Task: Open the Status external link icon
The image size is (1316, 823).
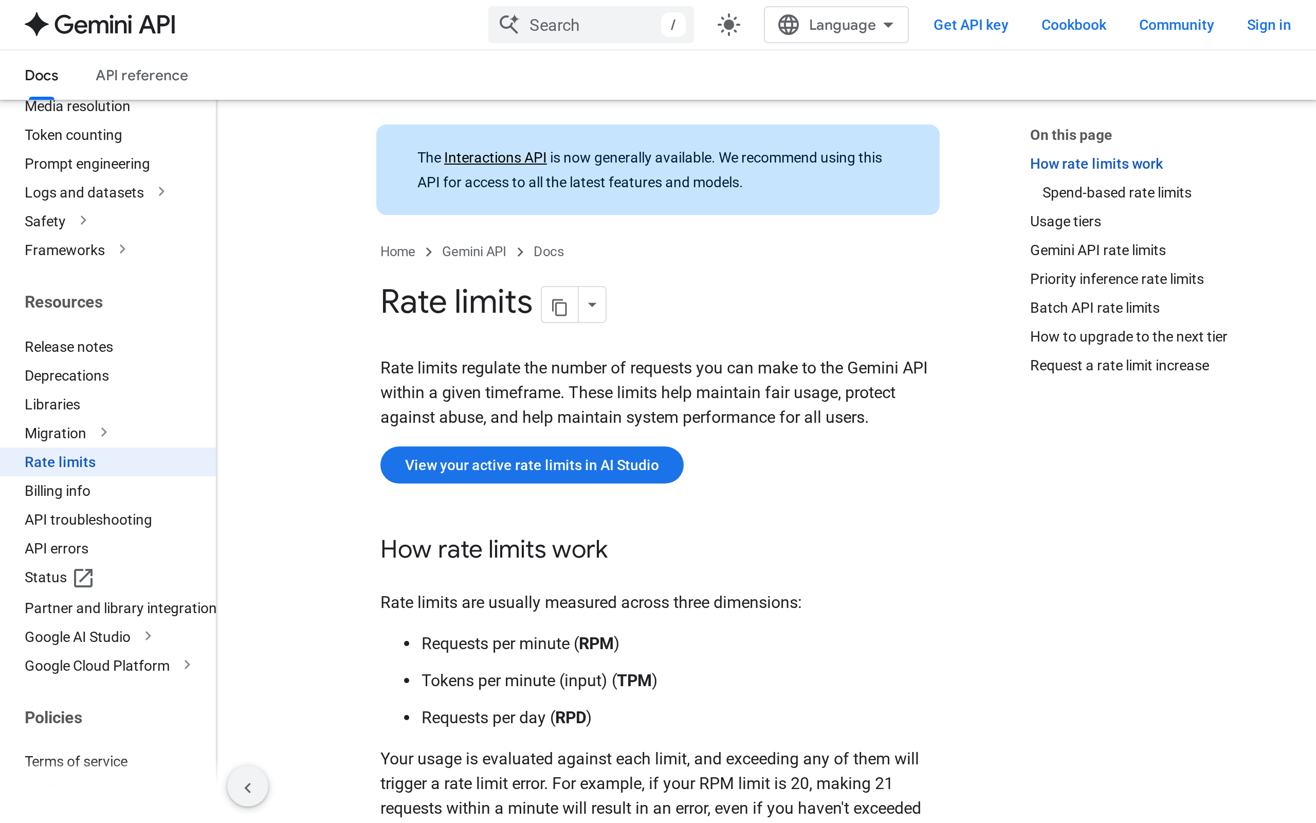Action: coord(83,578)
